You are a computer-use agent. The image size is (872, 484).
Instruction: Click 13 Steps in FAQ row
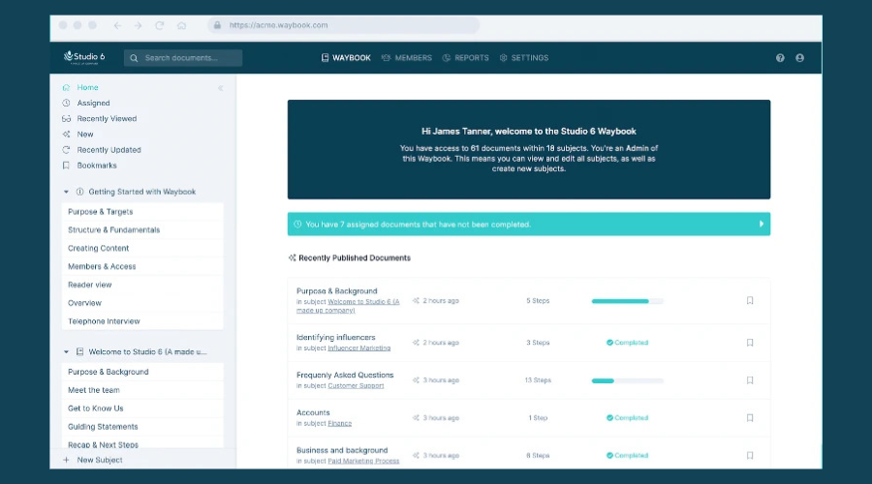coord(538,380)
